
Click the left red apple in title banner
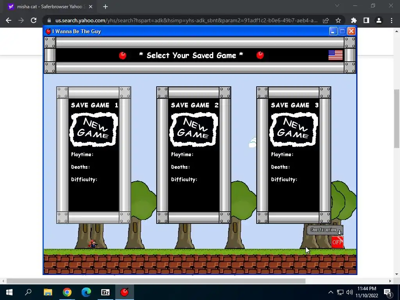[x=122, y=55]
